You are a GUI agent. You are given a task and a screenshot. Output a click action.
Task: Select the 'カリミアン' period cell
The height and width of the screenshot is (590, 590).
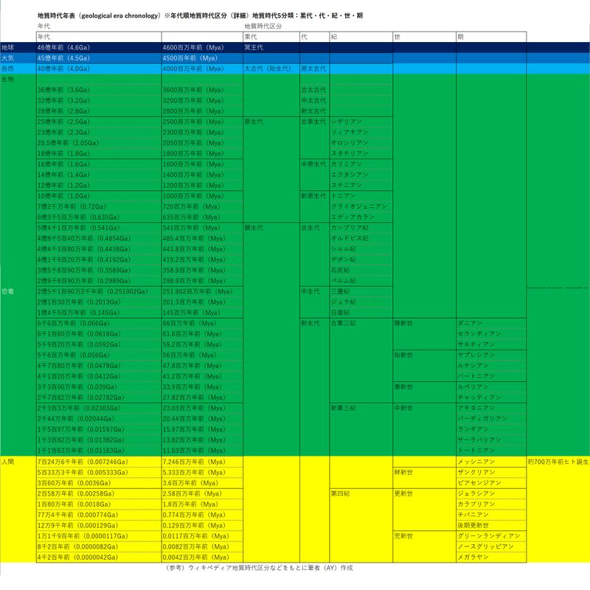point(347,164)
